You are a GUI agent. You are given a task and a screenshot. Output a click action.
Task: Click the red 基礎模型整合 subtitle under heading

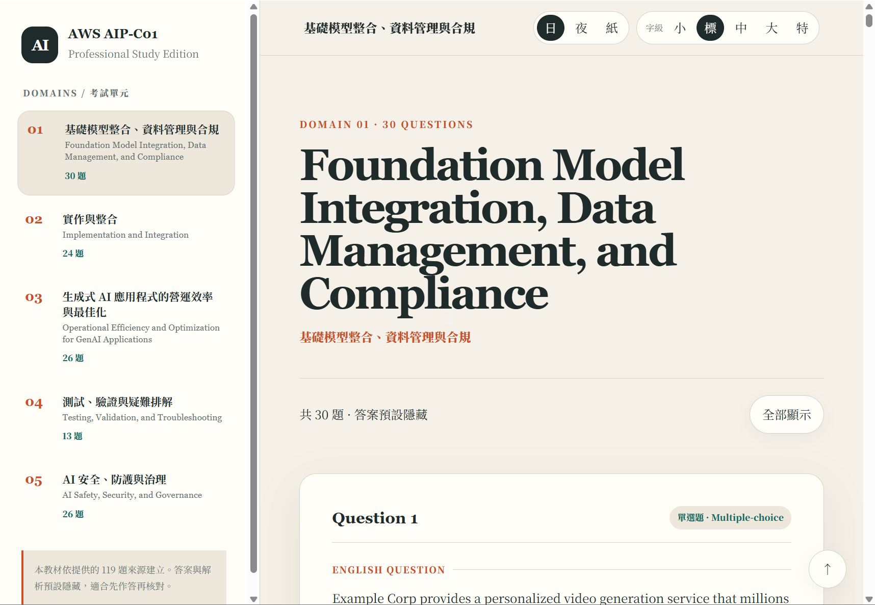click(385, 337)
